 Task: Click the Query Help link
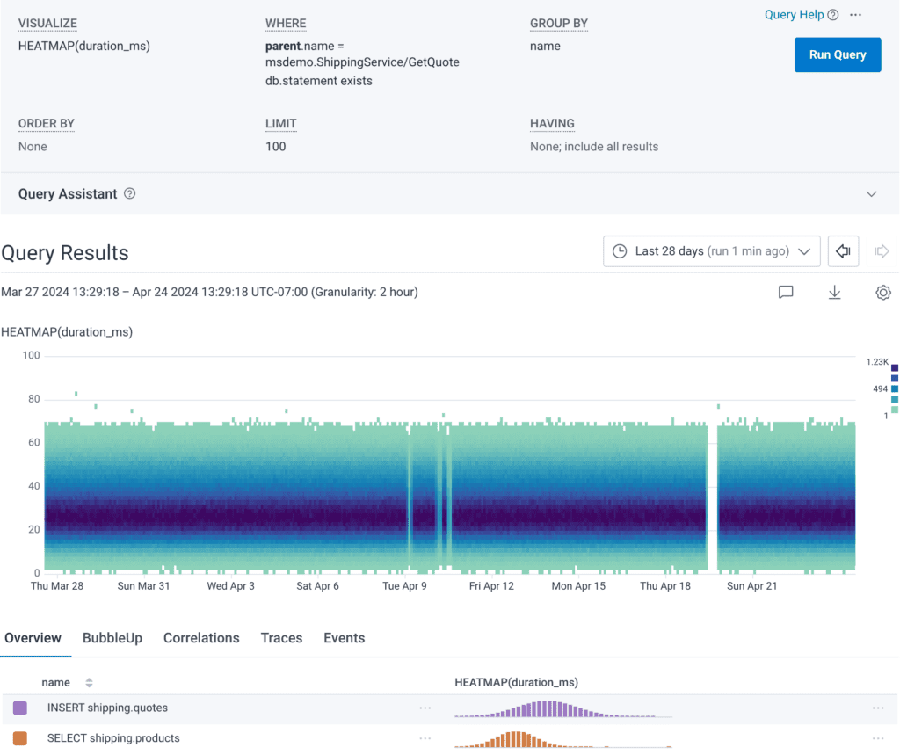pos(794,15)
